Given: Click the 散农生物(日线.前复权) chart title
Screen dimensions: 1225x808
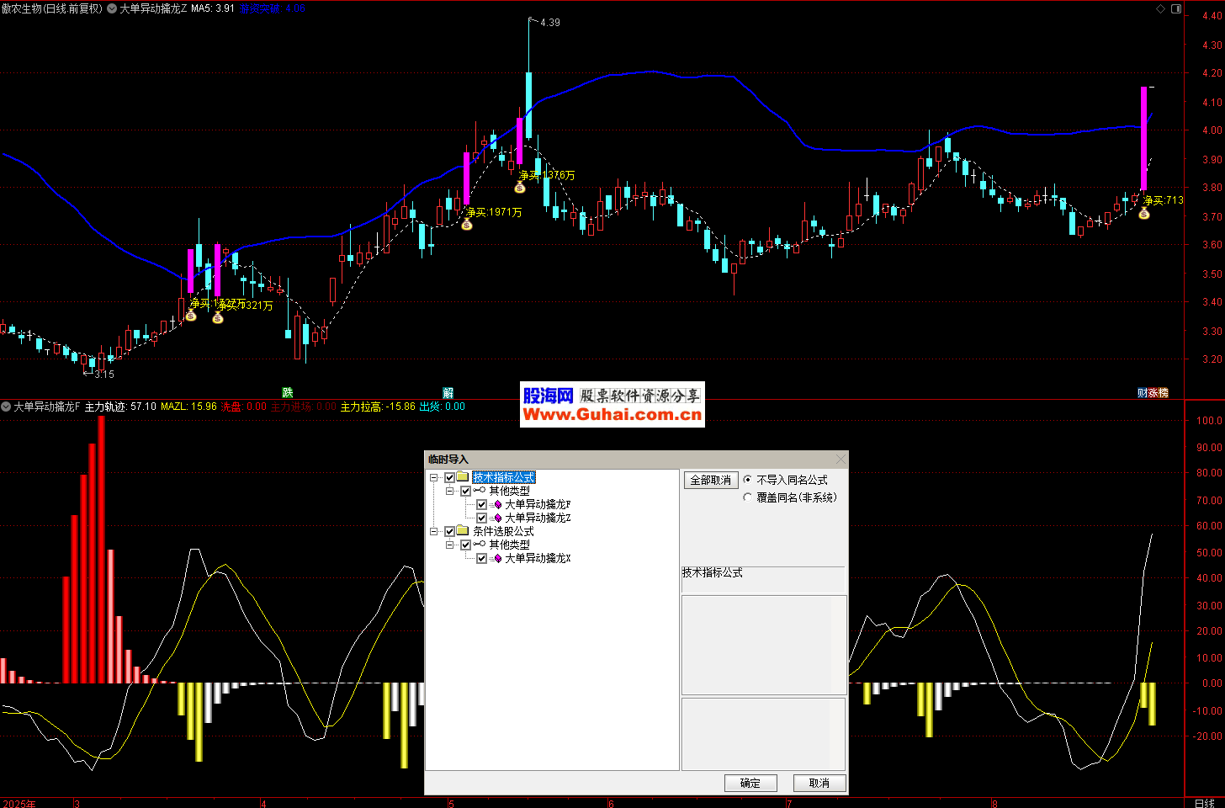Looking at the screenshot, I should coord(52,8).
